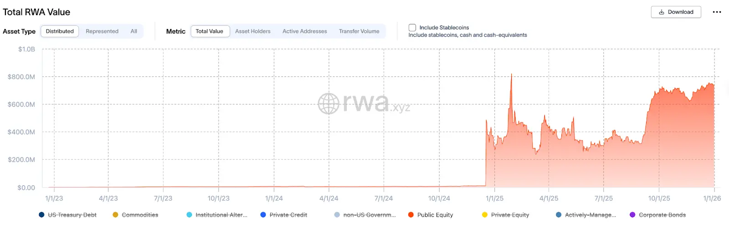Toggle the Commodities legend dot

point(116,215)
